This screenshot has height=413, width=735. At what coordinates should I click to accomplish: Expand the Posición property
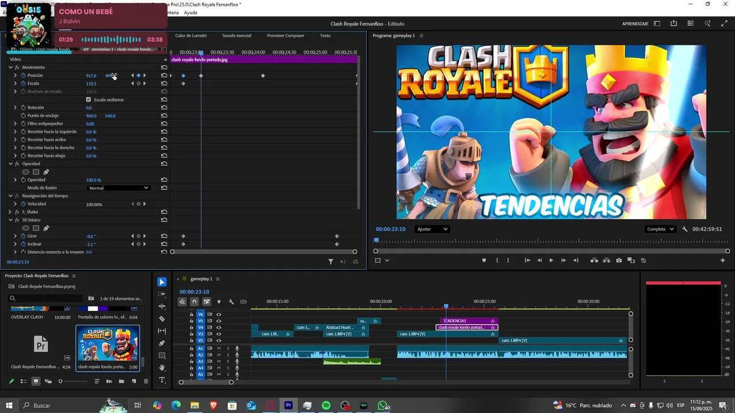(x=16, y=76)
